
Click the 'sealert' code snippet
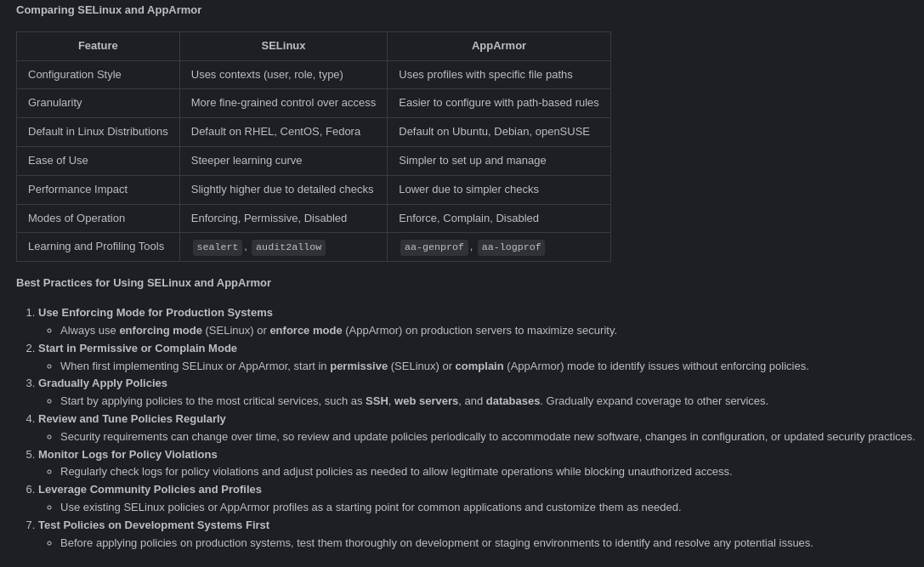pos(218,247)
